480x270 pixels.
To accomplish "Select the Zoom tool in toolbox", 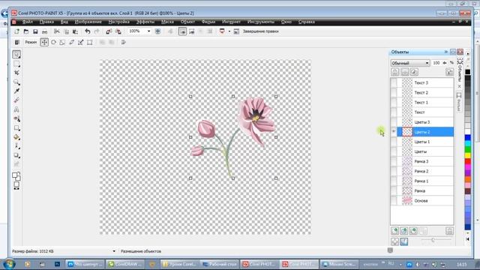I will tap(16, 82).
